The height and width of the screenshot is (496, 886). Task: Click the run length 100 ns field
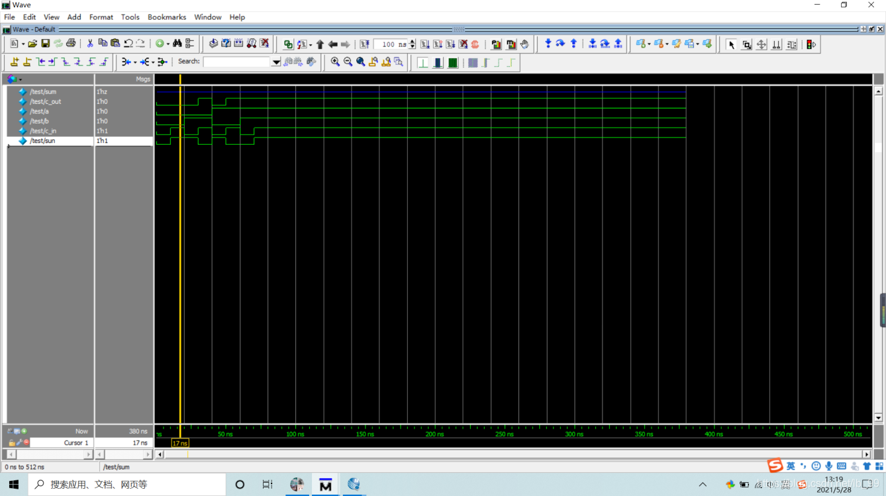pos(391,44)
